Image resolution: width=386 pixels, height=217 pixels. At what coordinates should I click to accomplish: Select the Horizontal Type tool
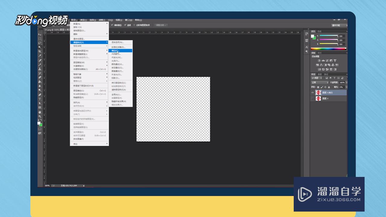pyautogui.click(x=40, y=99)
